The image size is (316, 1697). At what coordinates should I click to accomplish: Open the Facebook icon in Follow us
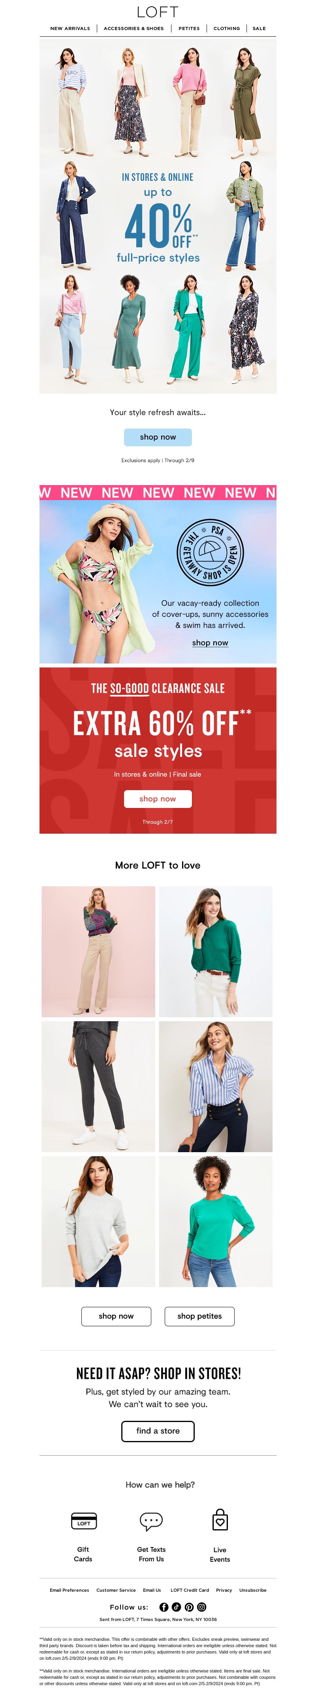point(164,1607)
